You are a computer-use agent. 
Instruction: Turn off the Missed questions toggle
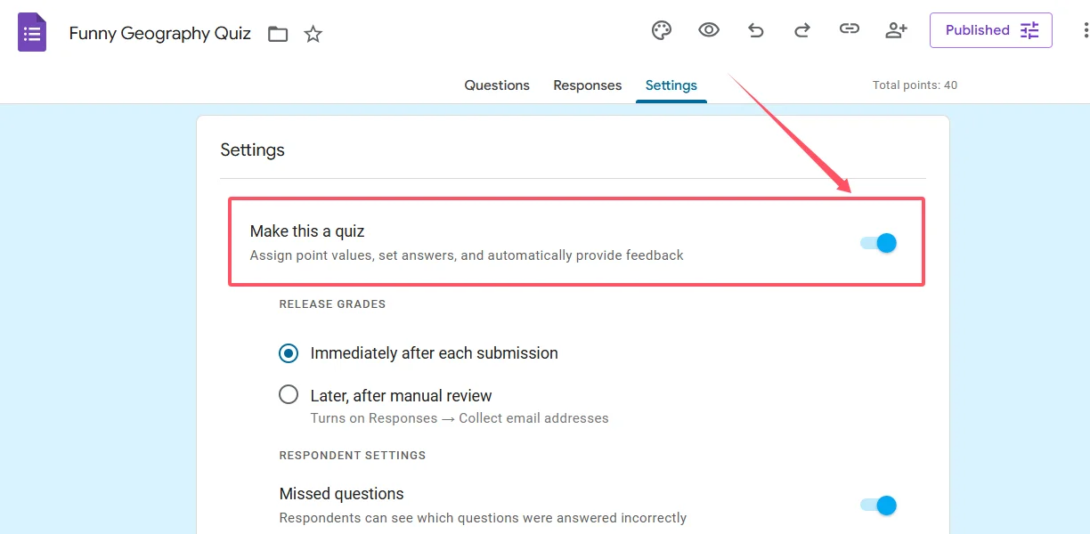pyautogui.click(x=879, y=506)
